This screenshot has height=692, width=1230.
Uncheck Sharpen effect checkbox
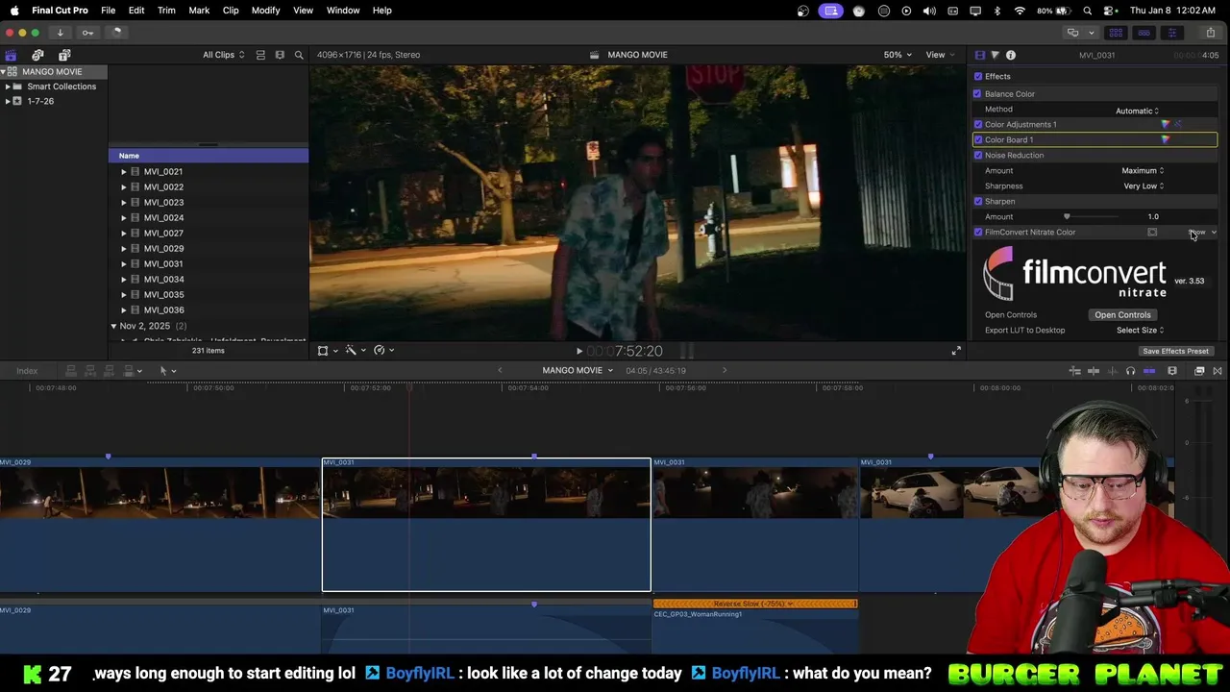click(978, 201)
